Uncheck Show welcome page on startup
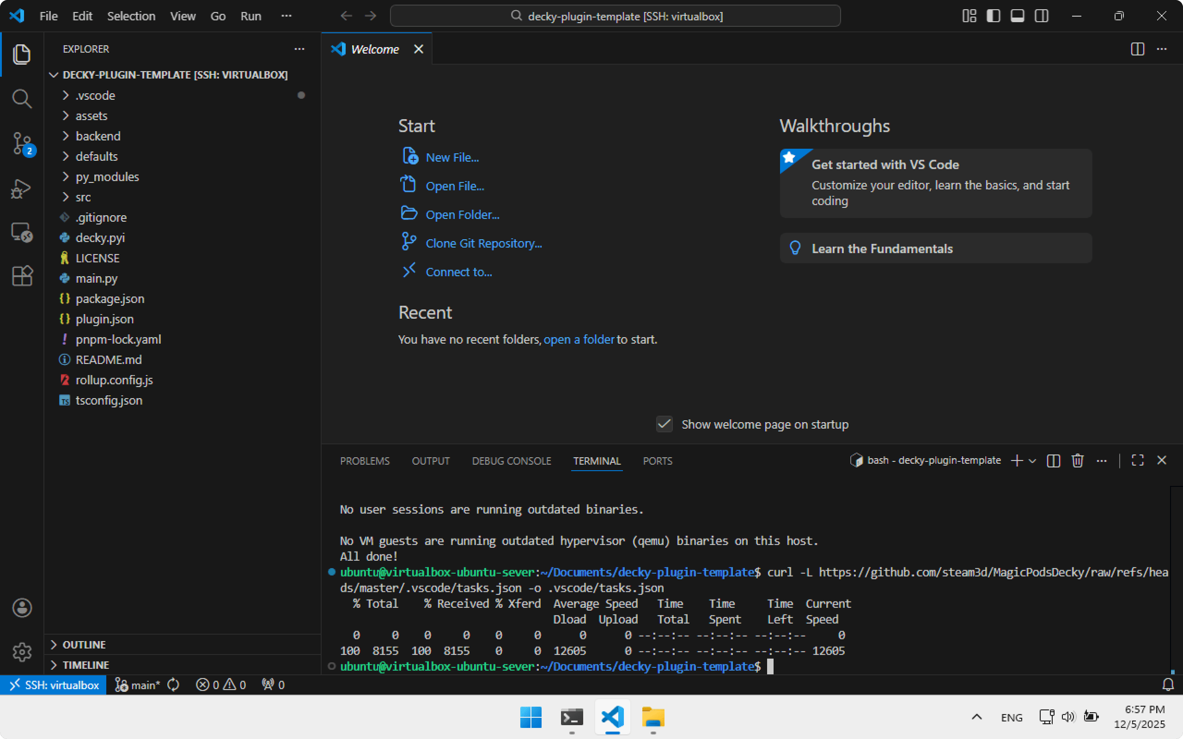 pos(664,424)
